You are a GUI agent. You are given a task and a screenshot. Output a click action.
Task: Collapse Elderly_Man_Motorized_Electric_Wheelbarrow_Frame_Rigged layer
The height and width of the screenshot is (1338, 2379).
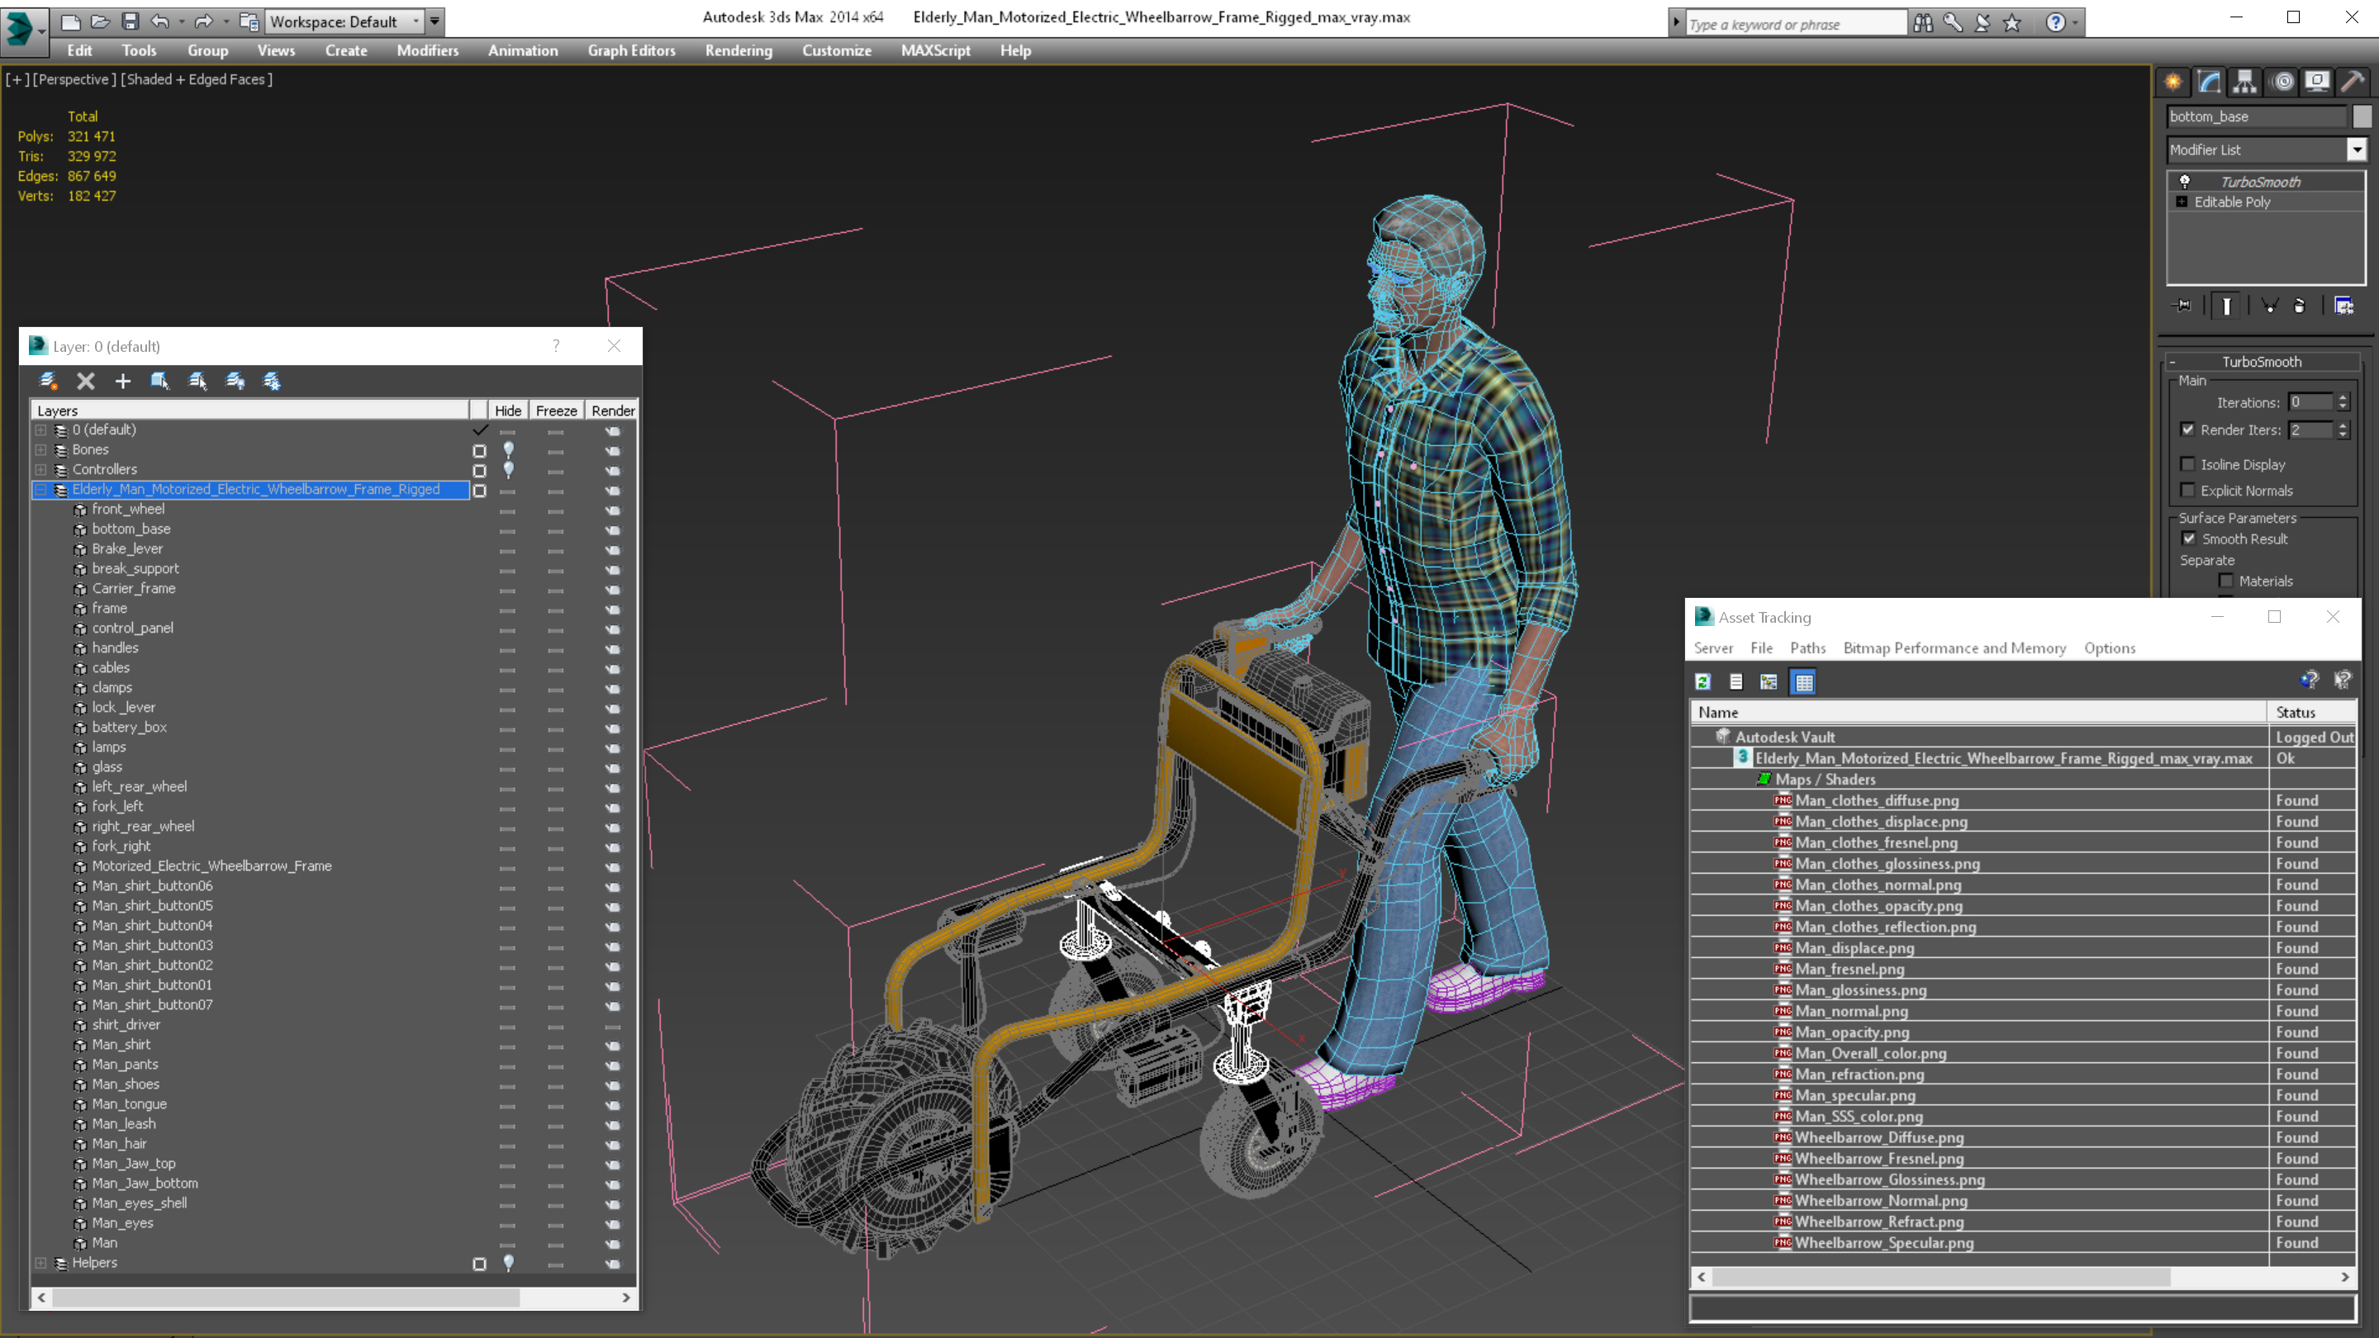tap(40, 490)
